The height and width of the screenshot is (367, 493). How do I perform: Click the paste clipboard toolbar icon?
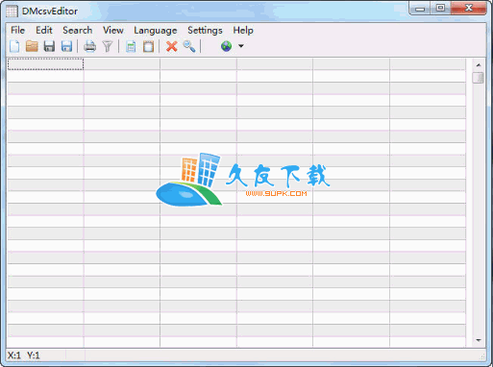tap(148, 46)
